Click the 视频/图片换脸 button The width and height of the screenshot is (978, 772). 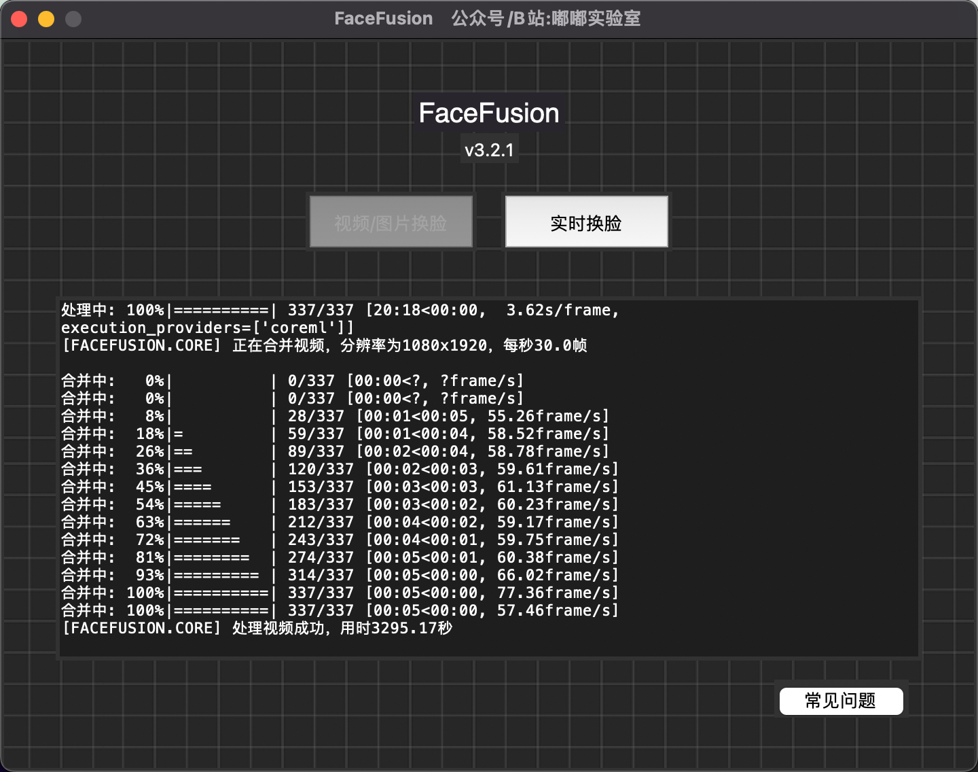391,222
